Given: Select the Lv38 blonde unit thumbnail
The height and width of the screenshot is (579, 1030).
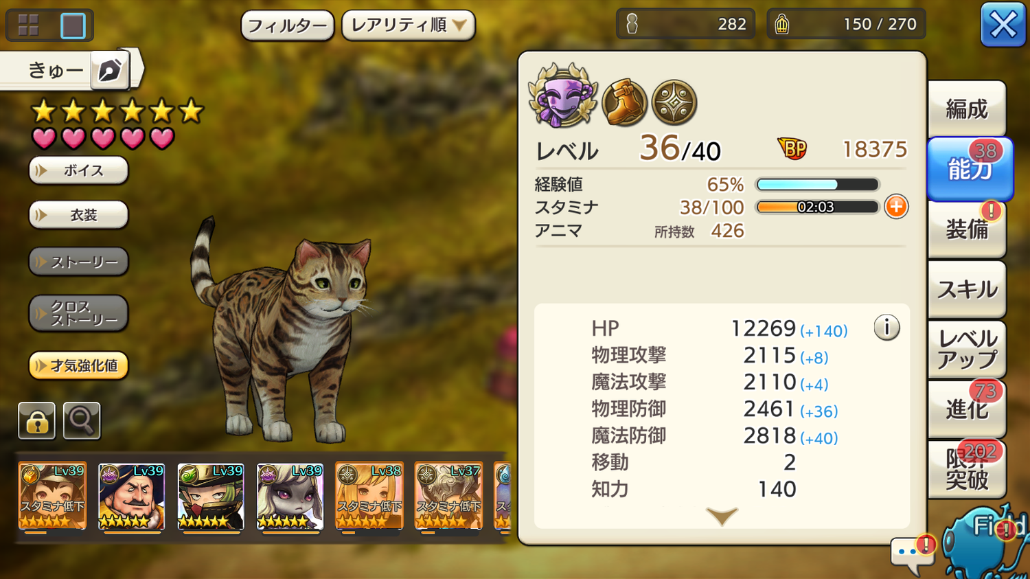Looking at the screenshot, I should tap(369, 496).
